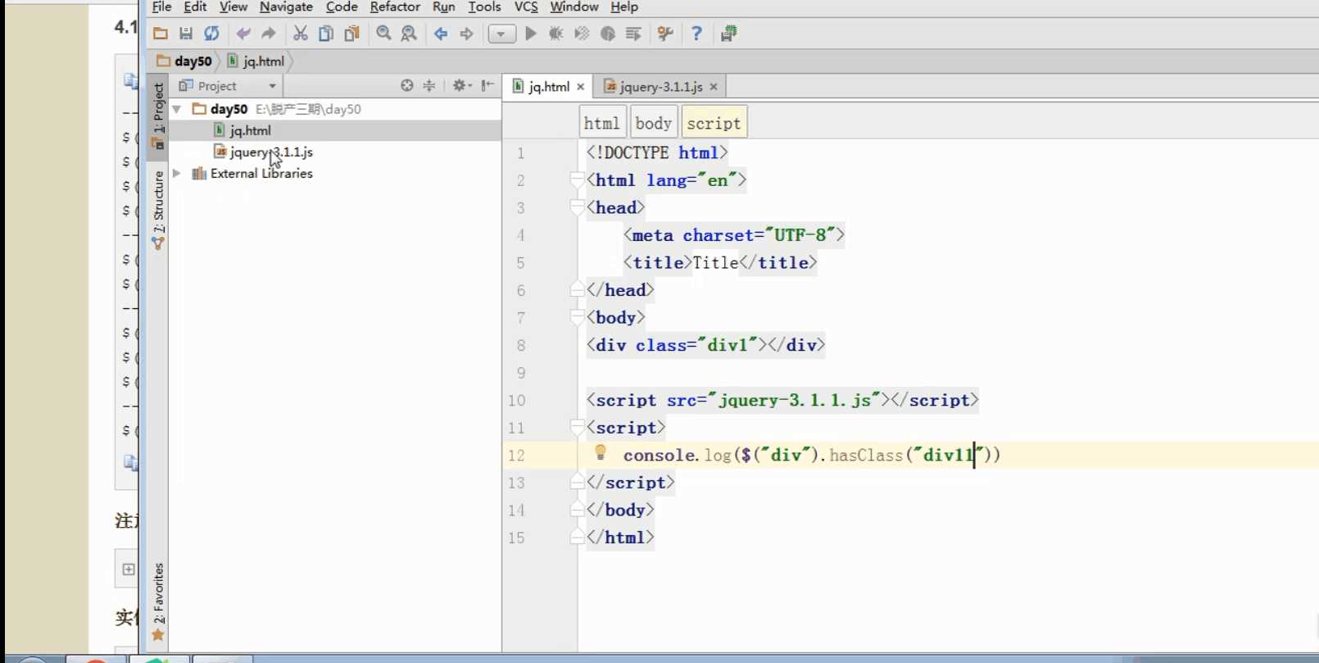The height and width of the screenshot is (663, 1319).
Task: Select External Libraries in the project tree
Action: coord(261,173)
